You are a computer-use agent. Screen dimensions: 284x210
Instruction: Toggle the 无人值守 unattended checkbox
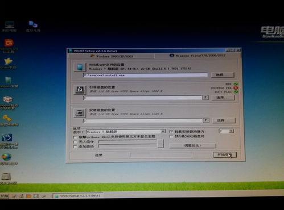pyautogui.click(x=75, y=142)
